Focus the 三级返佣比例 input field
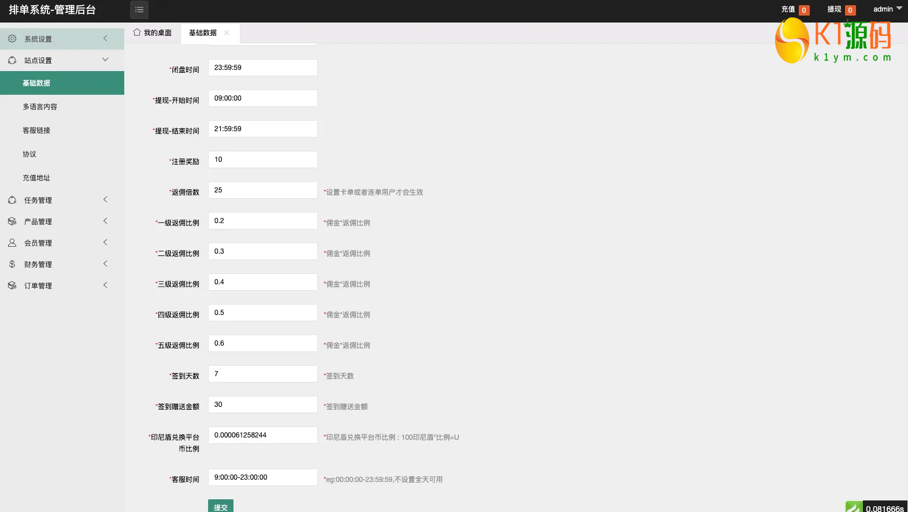The height and width of the screenshot is (512, 908). pos(263,282)
